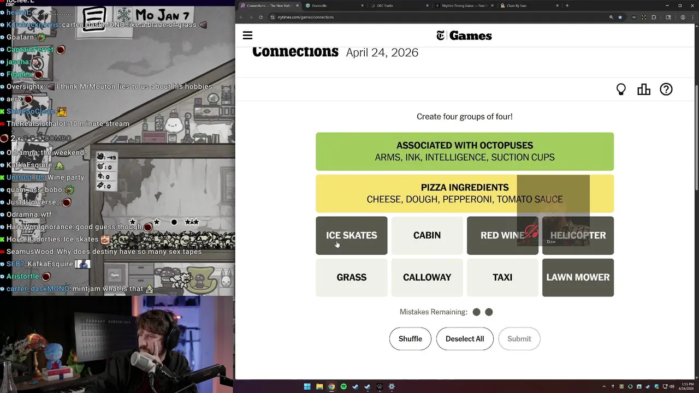Open Spotify from the taskbar
The image size is (699, 393).
tap(343, 386)
